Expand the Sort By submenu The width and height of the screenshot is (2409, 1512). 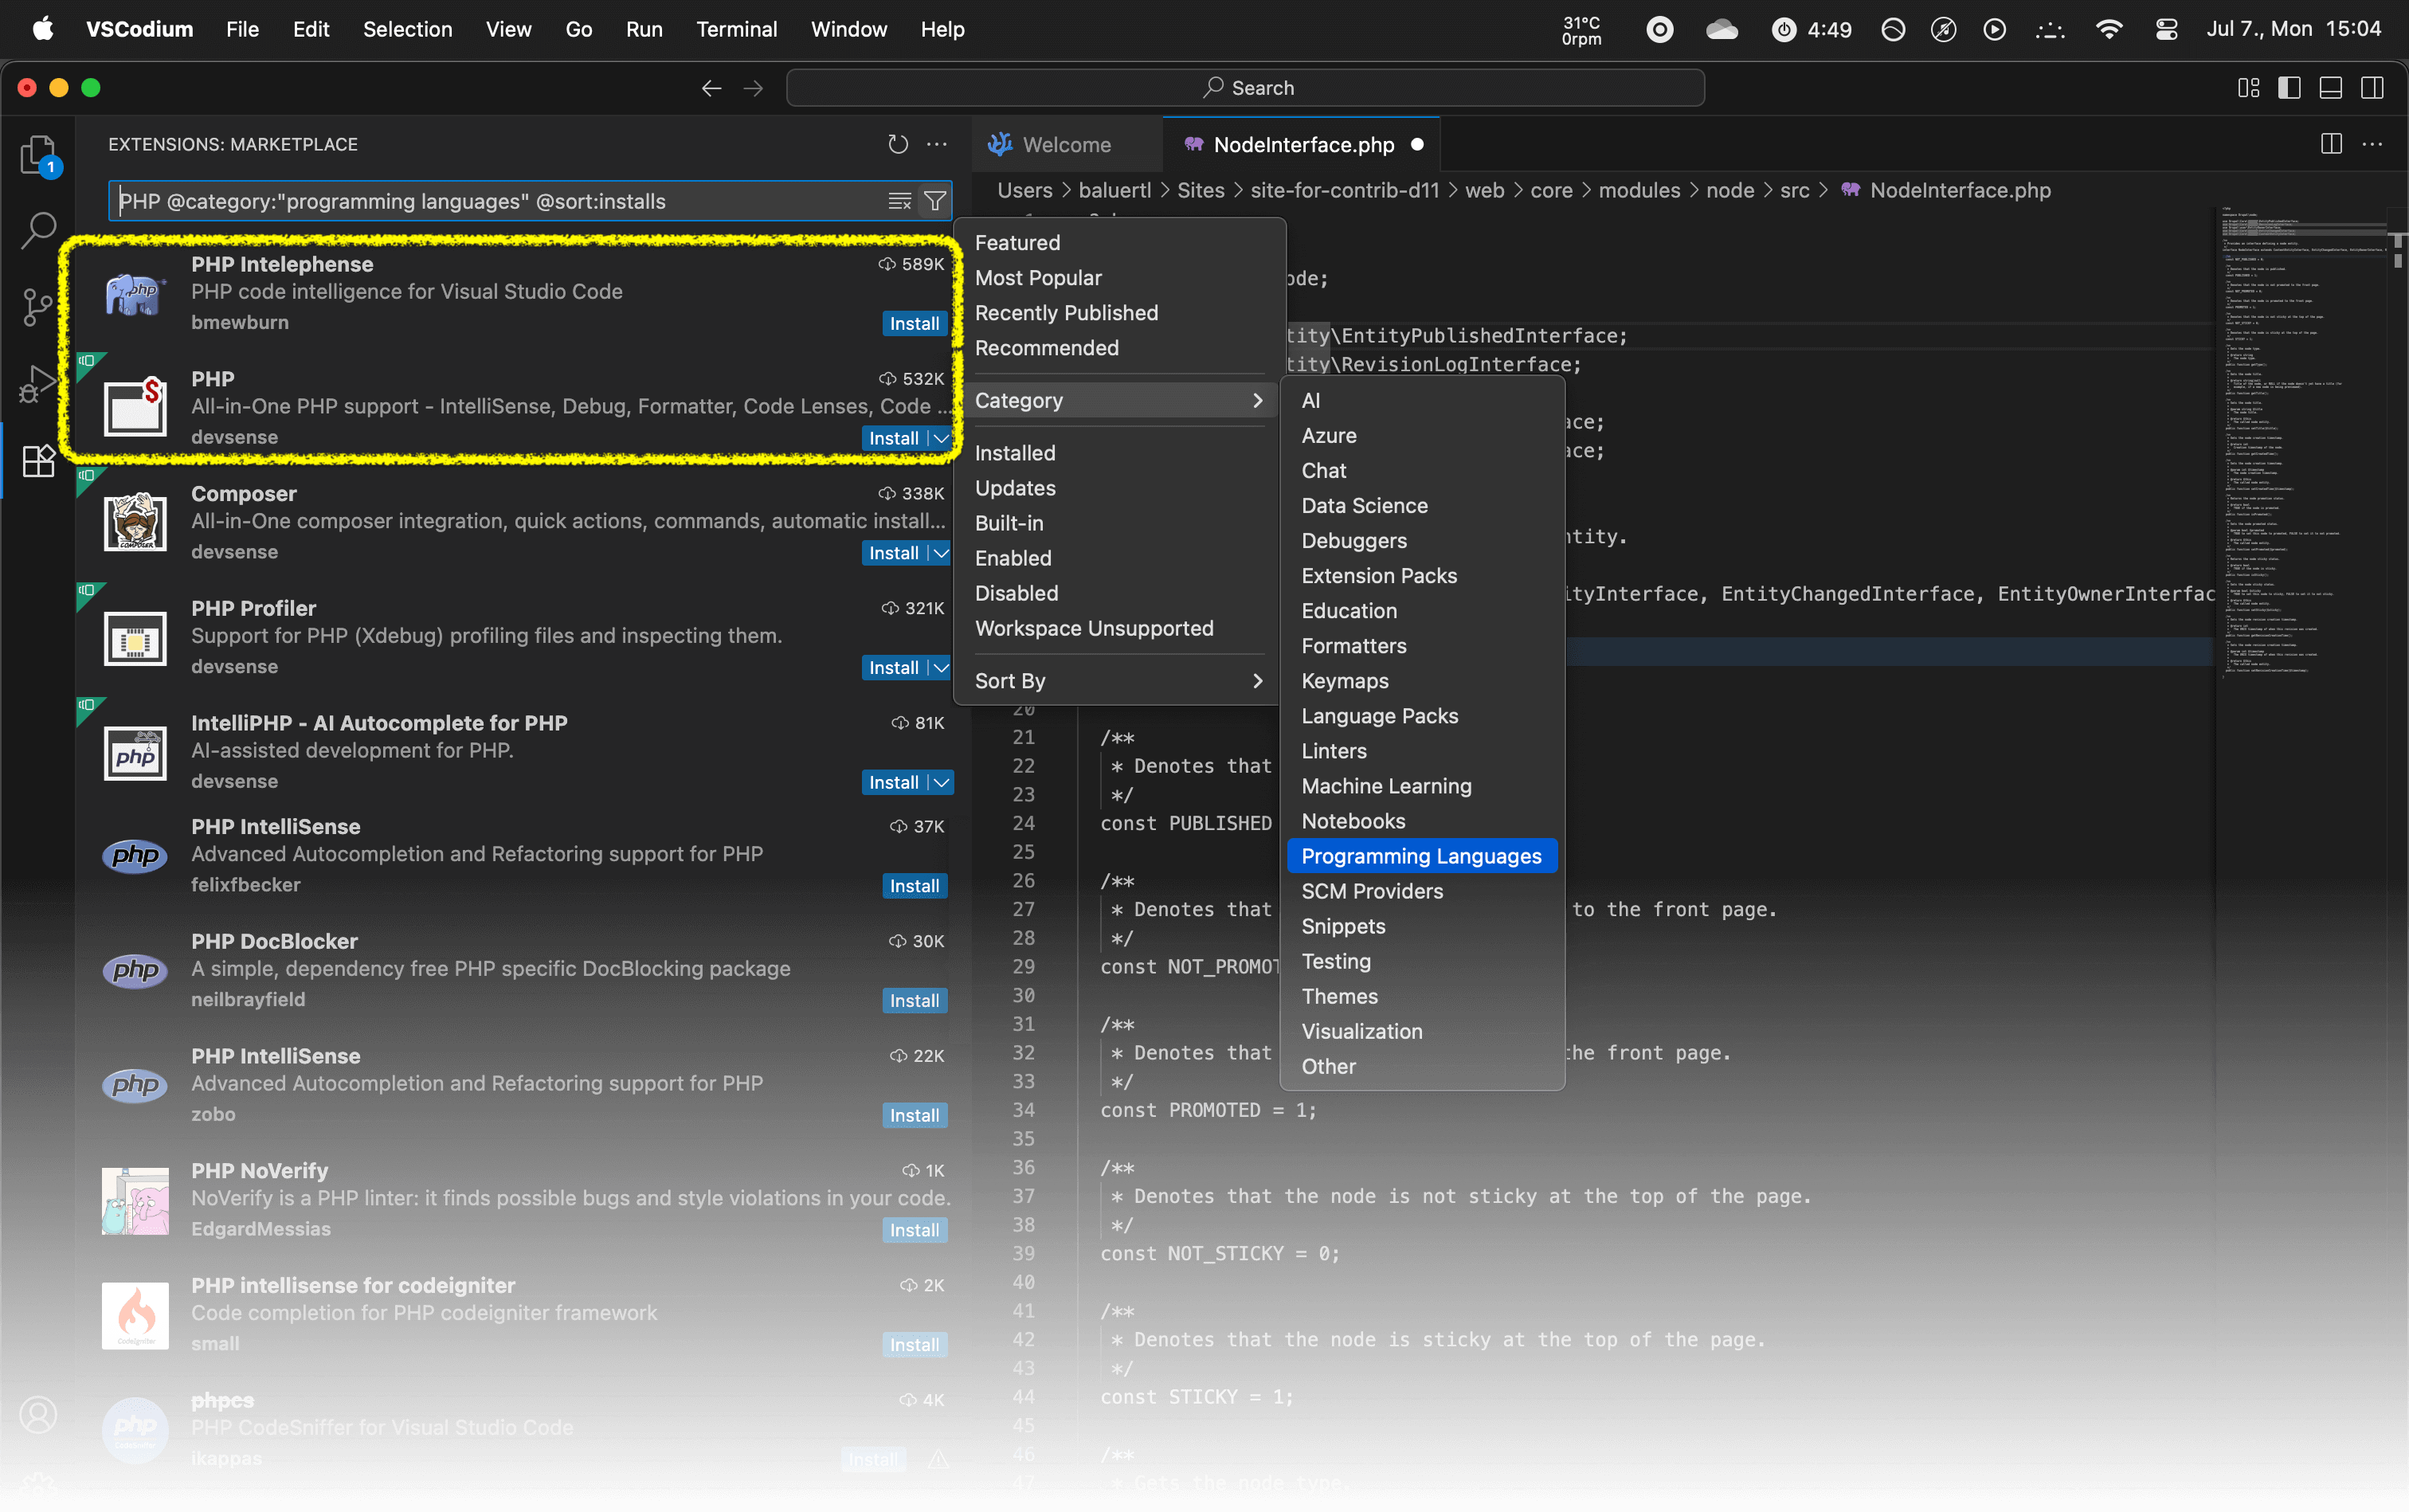(x=1118, y=681)
